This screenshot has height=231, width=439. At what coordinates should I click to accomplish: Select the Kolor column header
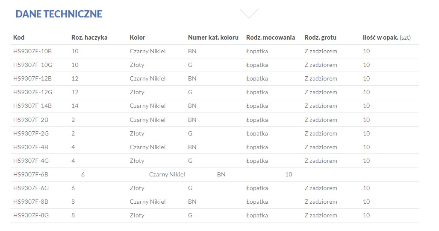pyautogui.click(x=138, y=38)
